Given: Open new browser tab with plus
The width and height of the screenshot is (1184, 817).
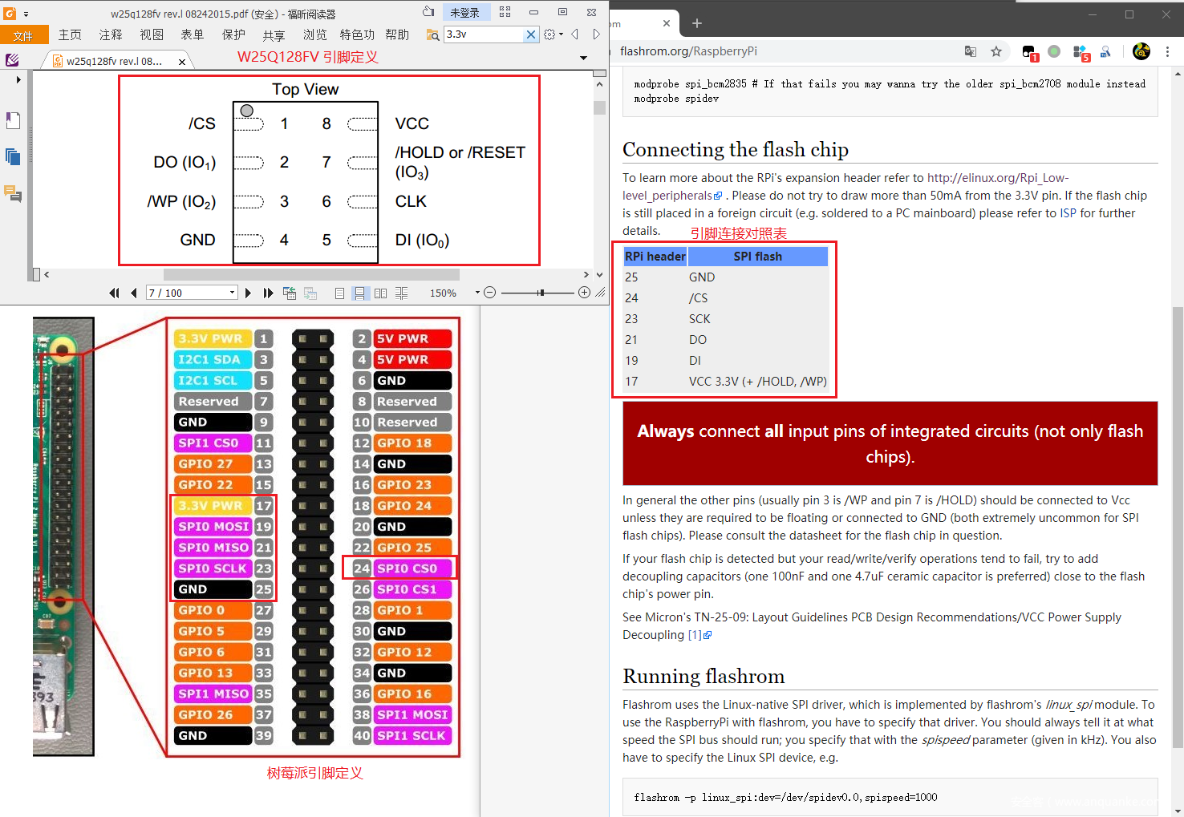Looking at the screenshot, I should pyautogui.click(x=696, y=23).
